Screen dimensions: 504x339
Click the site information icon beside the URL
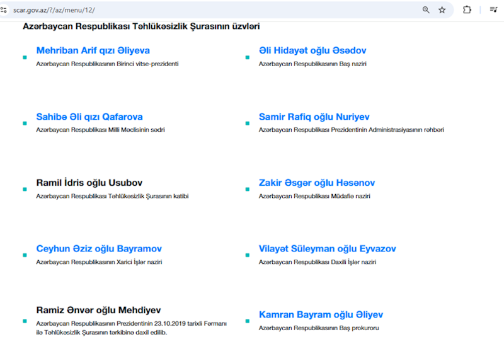[4, 10]
